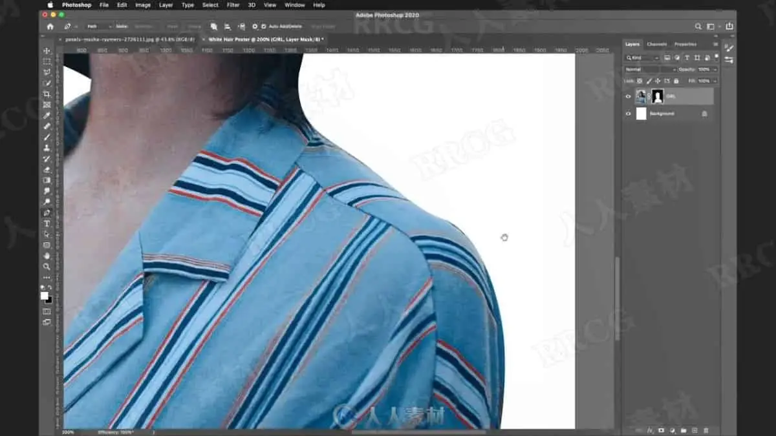Image resolution: width=776 pixels, height=436 pixels.
Task: Click the foreground color swatch
Action: (x=45, y=296)
